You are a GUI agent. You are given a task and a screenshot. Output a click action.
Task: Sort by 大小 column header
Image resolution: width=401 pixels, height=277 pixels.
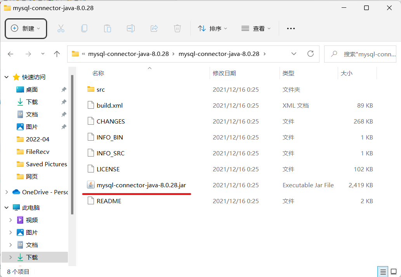click(x=347, y=73)
